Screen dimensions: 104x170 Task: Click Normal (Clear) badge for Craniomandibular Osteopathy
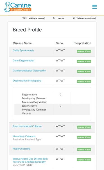(x=84, y=71)
